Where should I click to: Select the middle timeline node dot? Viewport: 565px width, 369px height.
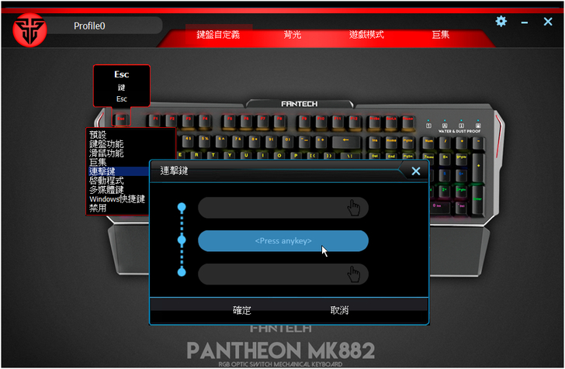[182, 240]
